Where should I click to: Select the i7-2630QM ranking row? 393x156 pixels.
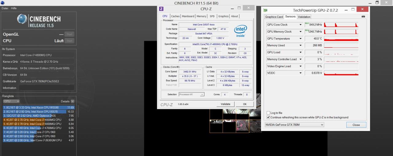pos(39,140)
